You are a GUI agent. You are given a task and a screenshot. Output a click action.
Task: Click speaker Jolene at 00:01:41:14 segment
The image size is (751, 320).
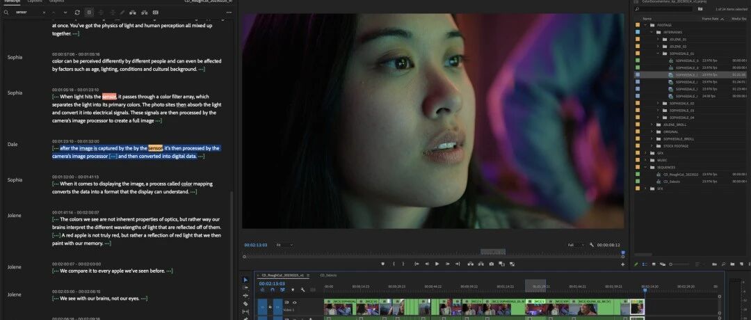(15, 216)
